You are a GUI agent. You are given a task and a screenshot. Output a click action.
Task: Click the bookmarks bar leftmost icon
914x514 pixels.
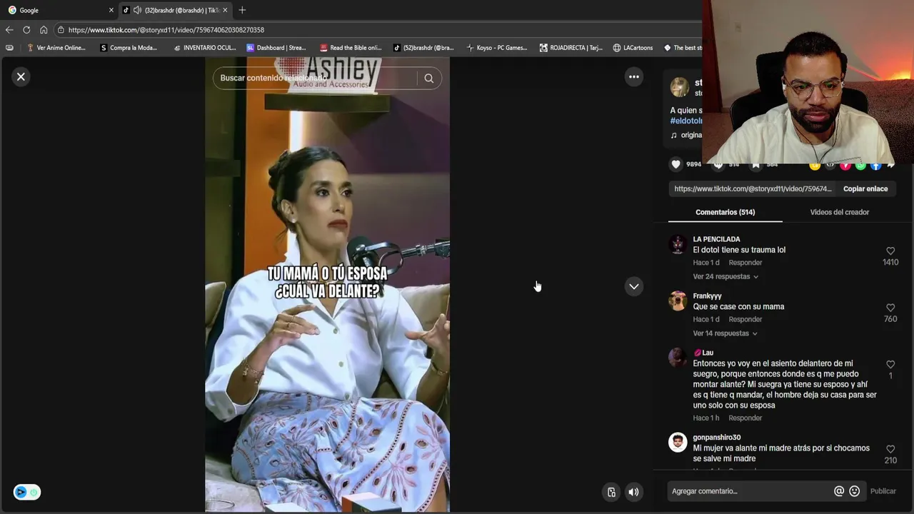(9, 48)
